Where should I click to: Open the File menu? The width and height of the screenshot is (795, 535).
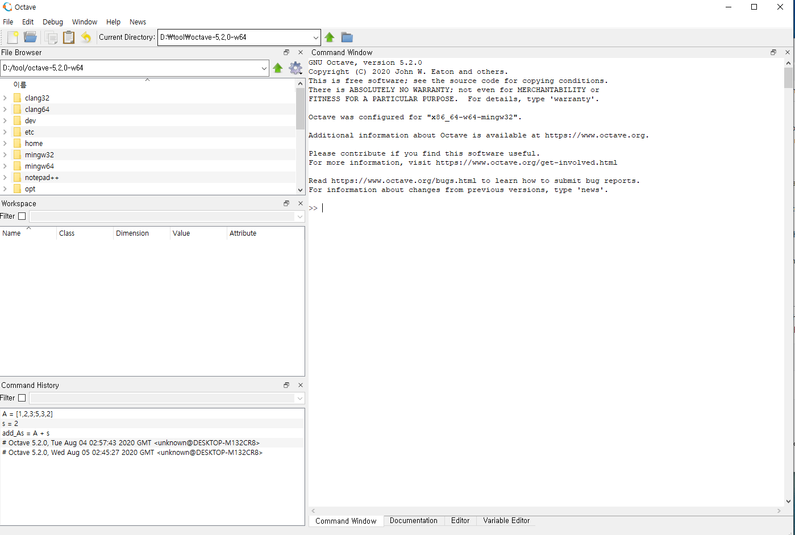click(x=8, y=22)
